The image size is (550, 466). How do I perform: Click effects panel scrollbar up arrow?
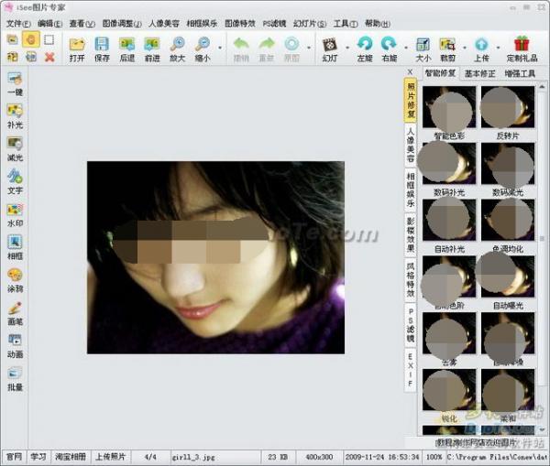[543, 86]
